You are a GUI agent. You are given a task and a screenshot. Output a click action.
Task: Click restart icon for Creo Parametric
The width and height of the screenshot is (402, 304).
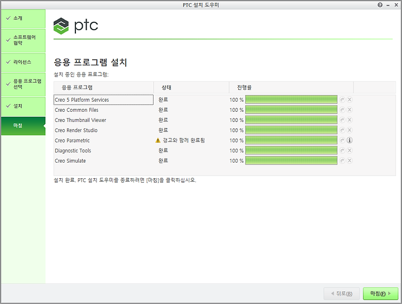click(x=342, y=140)
